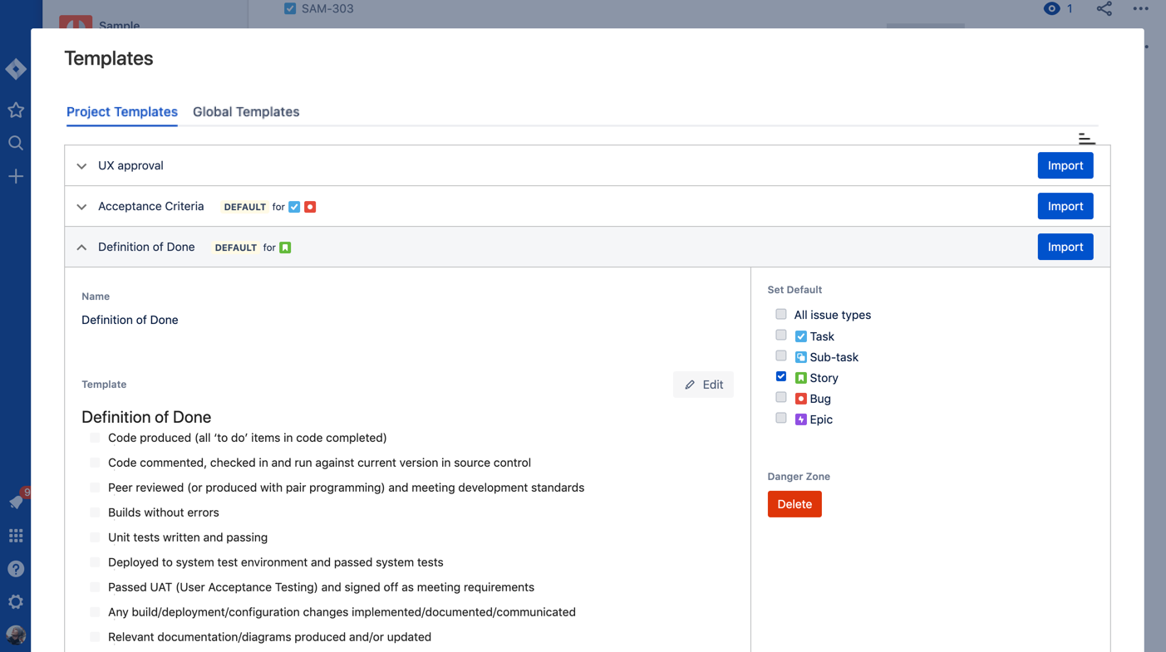Uncheck the Story default checkbox
Viewport: 1166px width, 652px height.
point(781,376)
